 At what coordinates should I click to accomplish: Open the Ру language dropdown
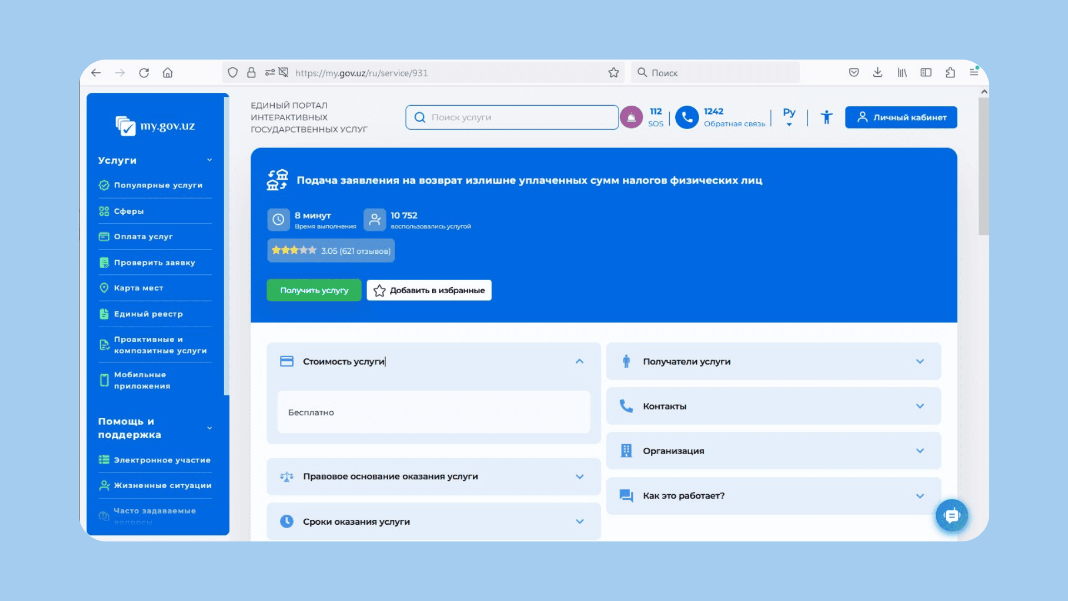pos(789,117)
